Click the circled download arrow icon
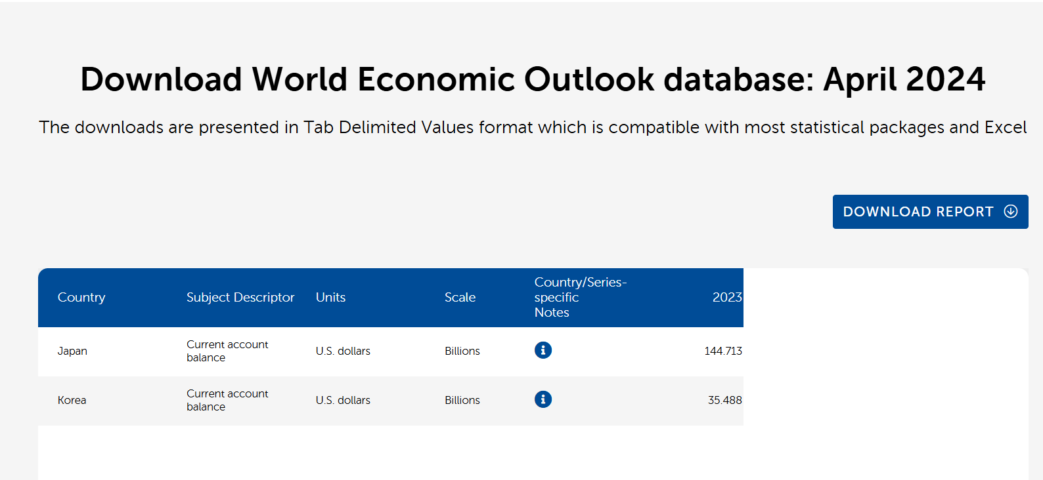 (x=1011, y=211)
